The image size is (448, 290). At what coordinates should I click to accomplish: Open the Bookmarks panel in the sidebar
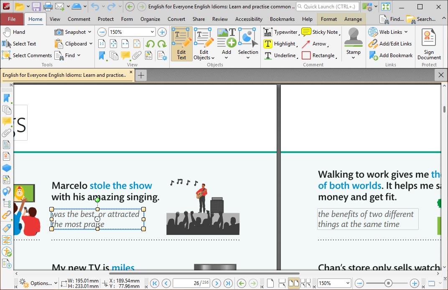[x=7, y=98]
